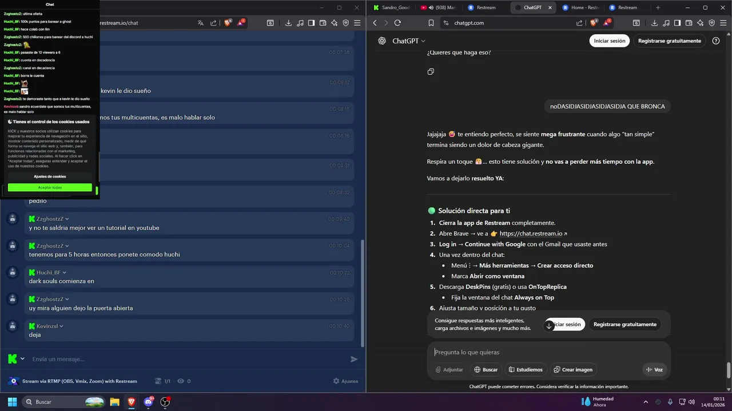
Task: Toggle sidebar panel icon in Restream browser window
Action: tap(311, 23)
